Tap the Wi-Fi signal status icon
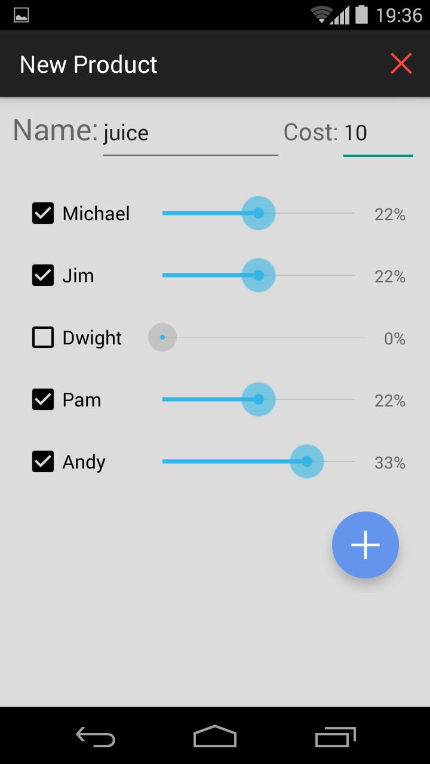The height and width of the screenshot is (764, 430). tap(321, 14)
